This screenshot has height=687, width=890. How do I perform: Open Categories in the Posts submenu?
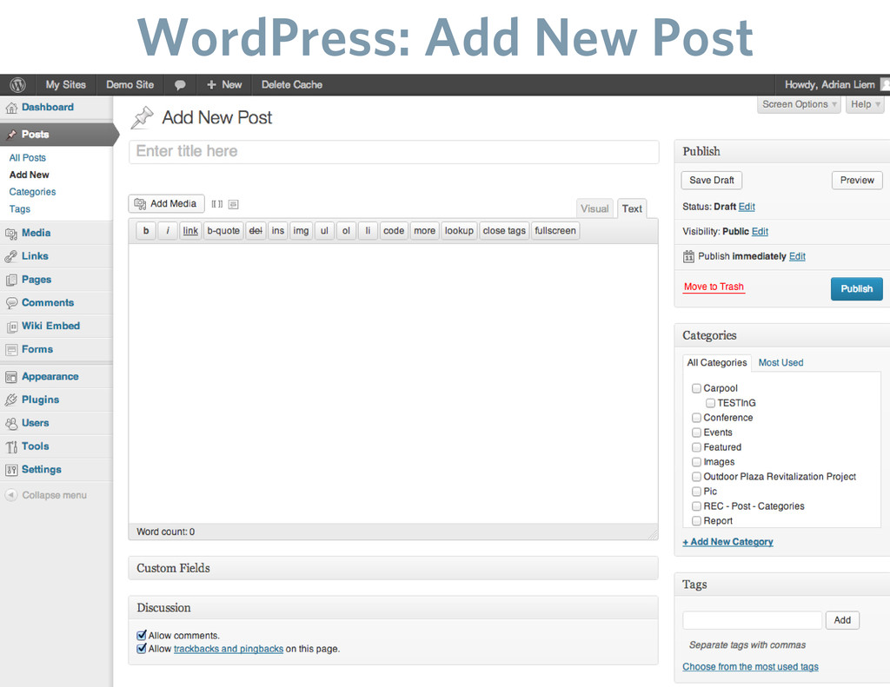[x=32, y=192]
